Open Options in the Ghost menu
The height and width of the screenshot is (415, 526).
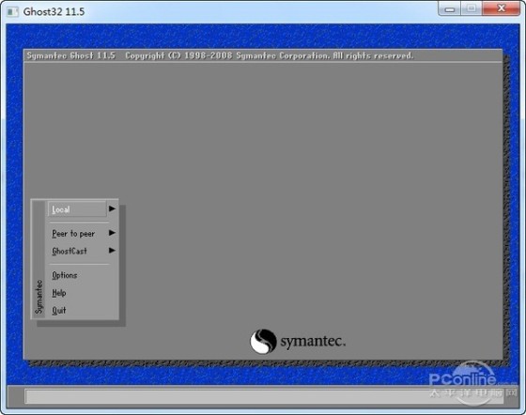pos(65,275)
